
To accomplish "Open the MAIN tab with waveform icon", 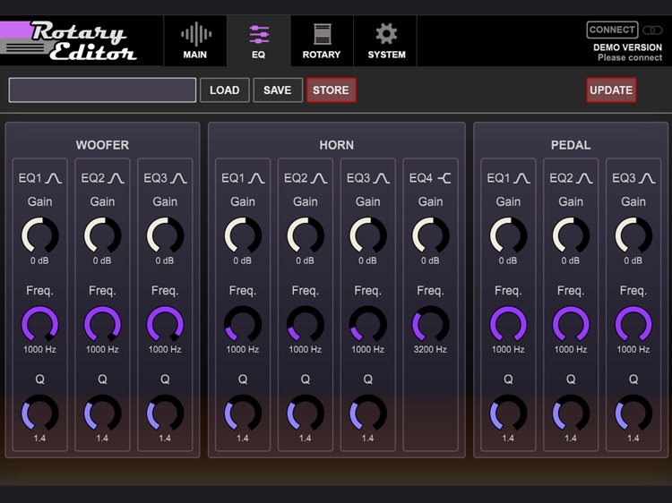I will [x=194, y=41].
